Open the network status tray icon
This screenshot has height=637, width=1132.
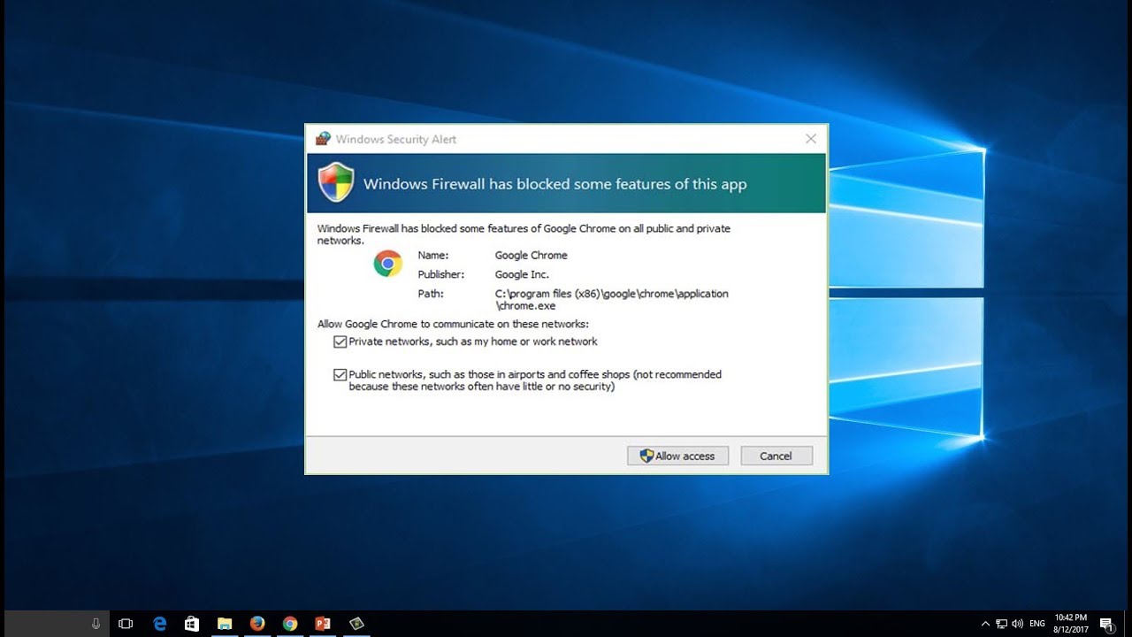coord(1002,624)
